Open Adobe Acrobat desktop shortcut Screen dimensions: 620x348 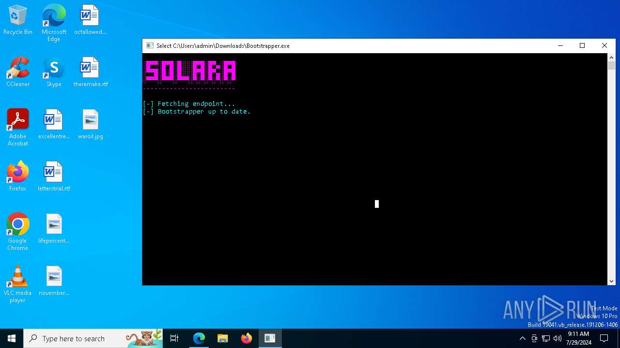(18, 128)
